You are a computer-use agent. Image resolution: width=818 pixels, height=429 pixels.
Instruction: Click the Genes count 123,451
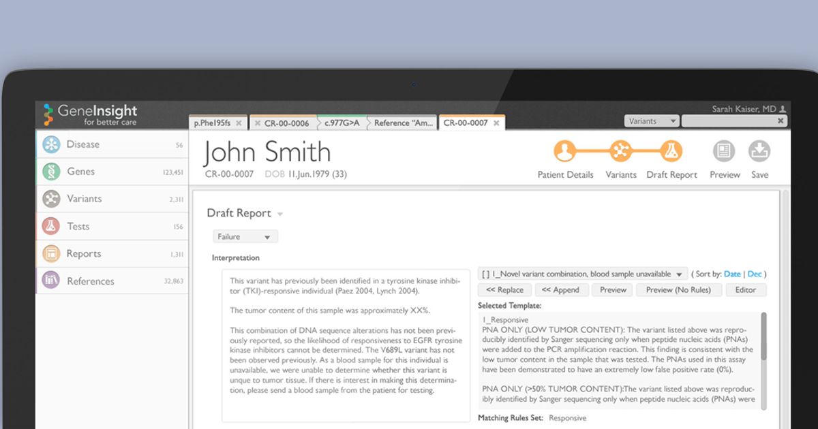click(x=172, y=172)
